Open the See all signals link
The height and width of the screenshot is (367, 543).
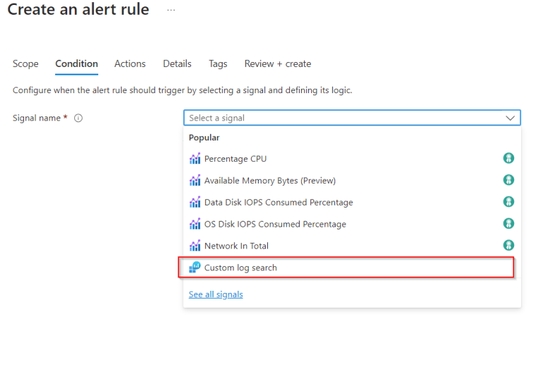tap(216, 294)
